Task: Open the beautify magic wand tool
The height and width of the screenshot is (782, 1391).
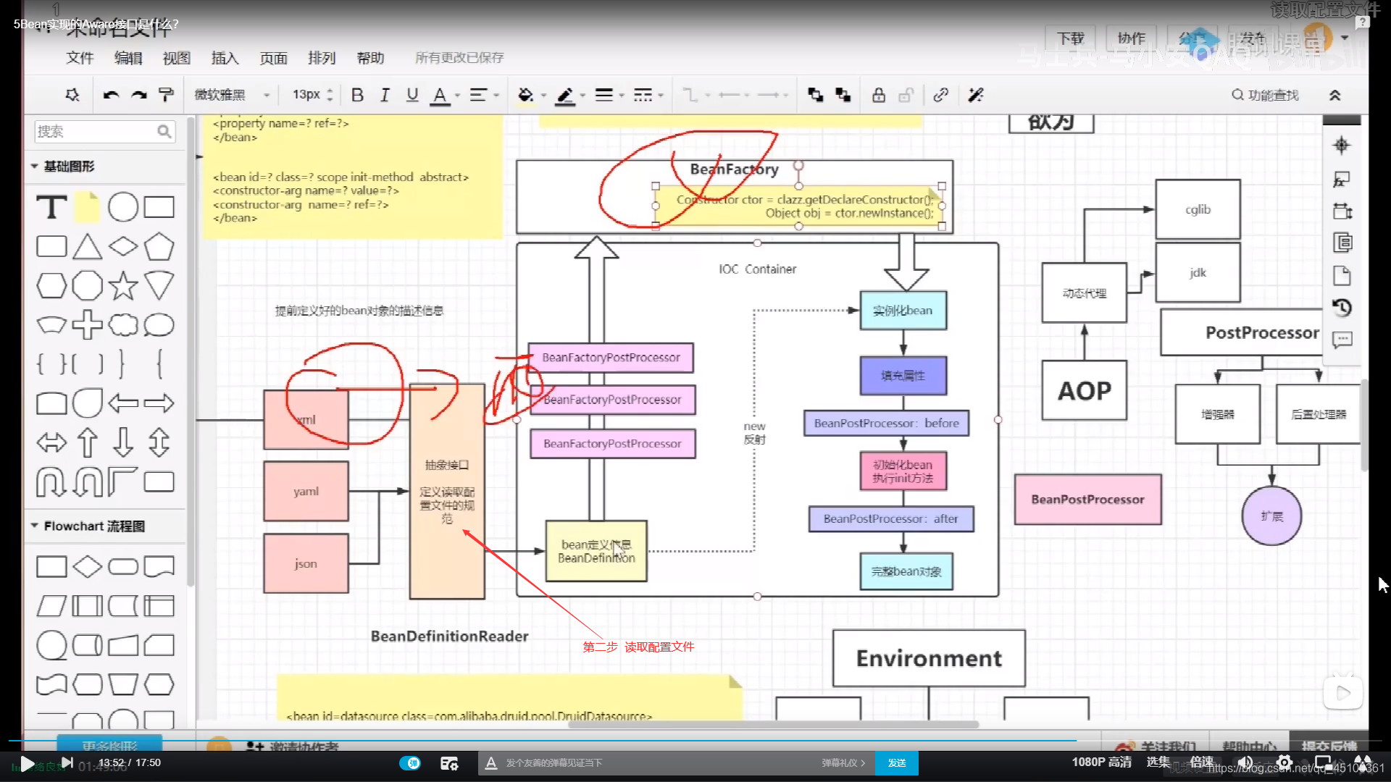Action: coord(976,95)
